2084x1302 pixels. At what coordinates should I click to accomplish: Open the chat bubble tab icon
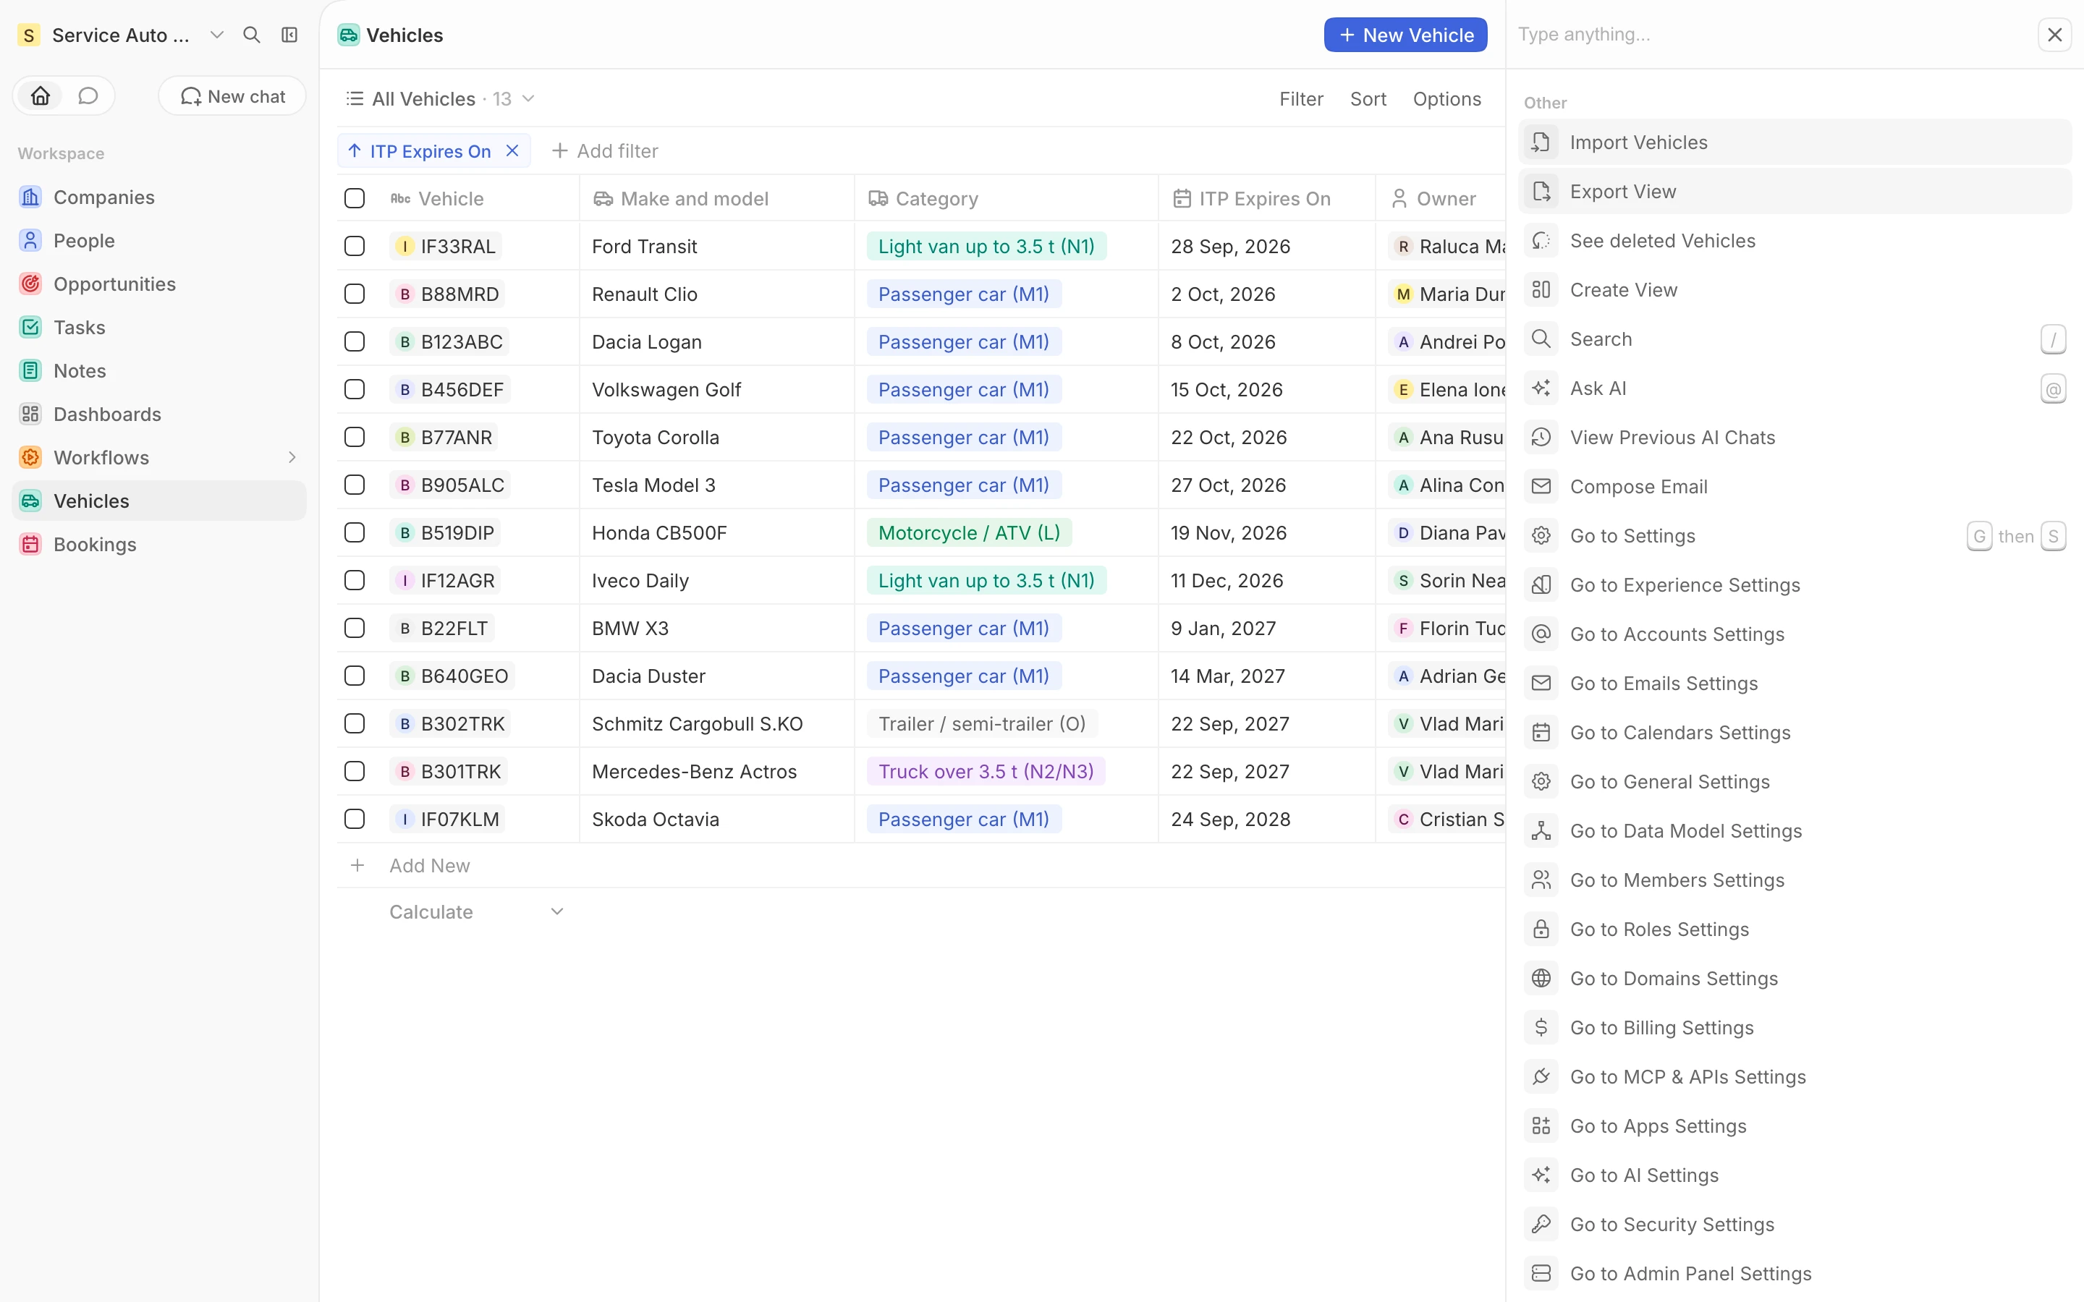(x=88, y=95)
